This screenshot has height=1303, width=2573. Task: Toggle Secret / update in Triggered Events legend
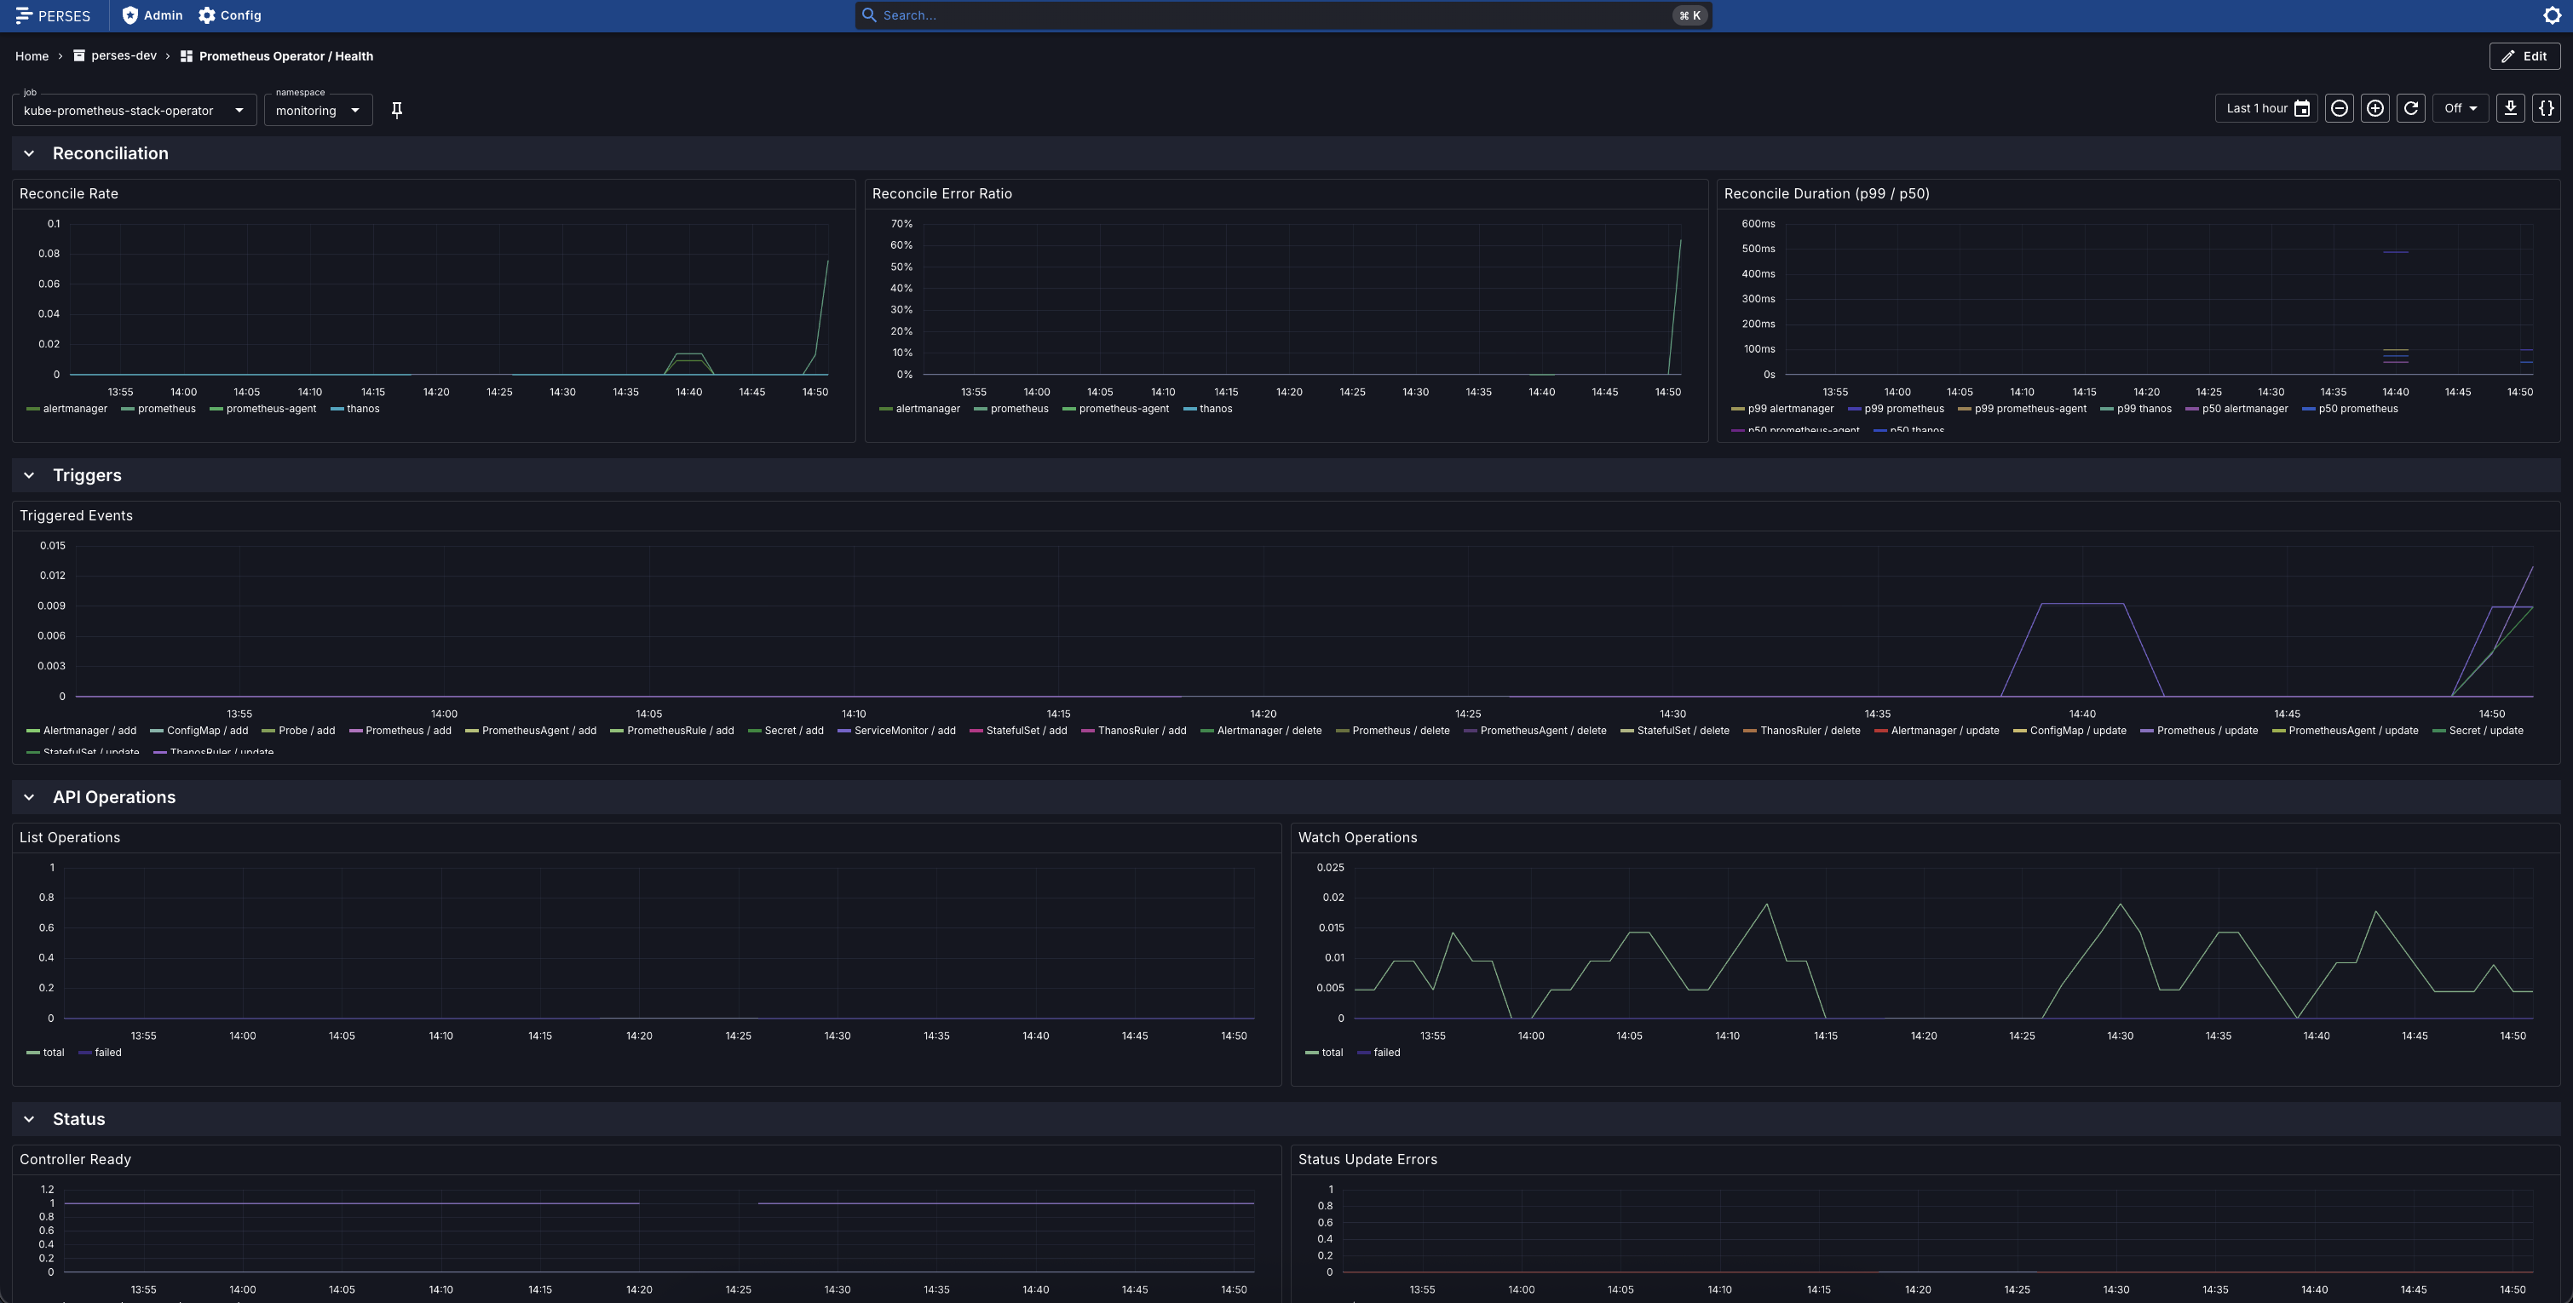[x=2478, y=731]
